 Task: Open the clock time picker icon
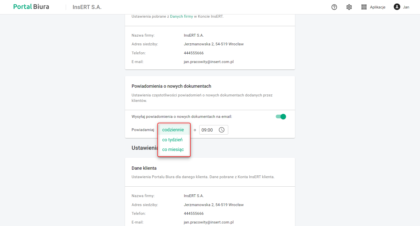pos(222,130)
